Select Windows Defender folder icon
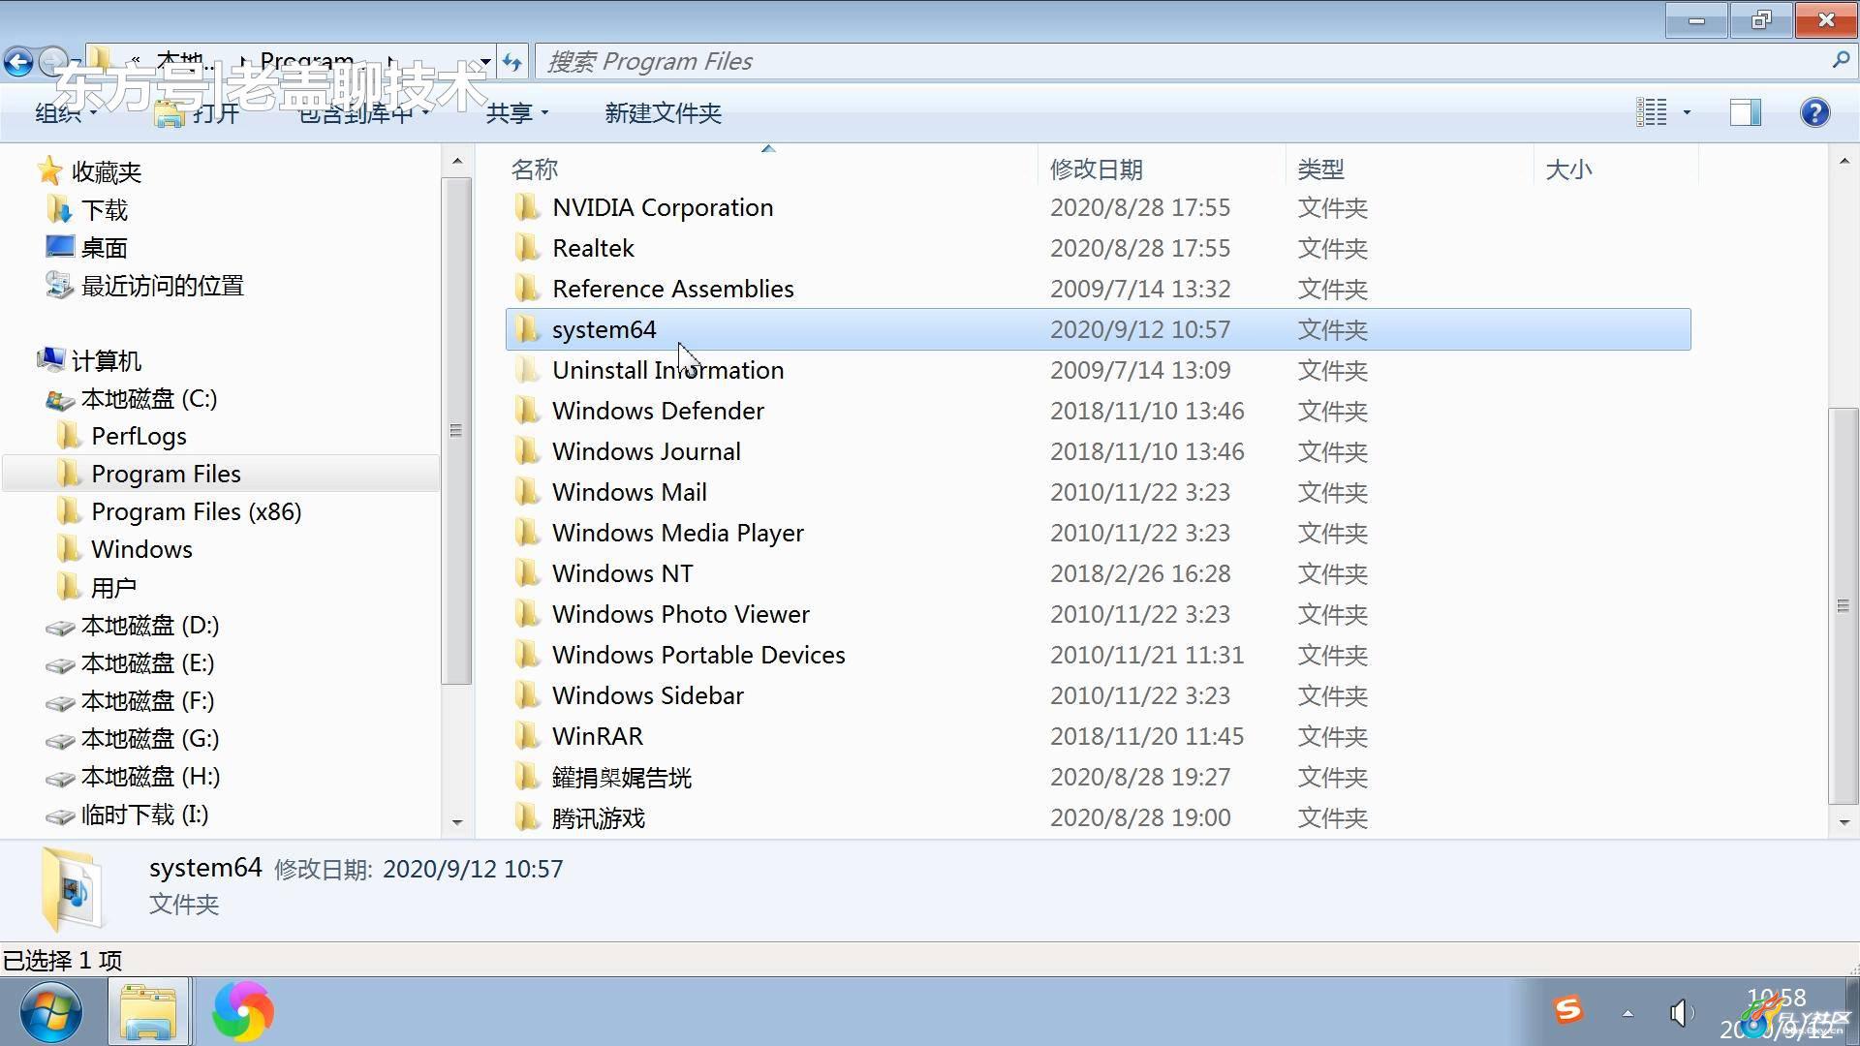The height and width of the screenshot is (1046, 1860). pyautogui.click(x=527, y=411)
